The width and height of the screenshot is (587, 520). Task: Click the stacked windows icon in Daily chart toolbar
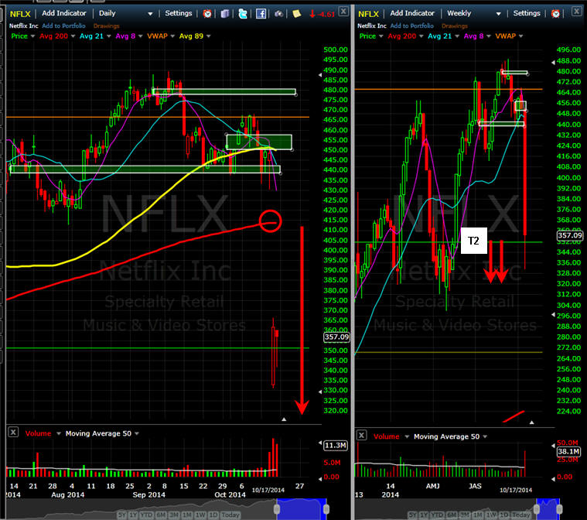[224, 14]
